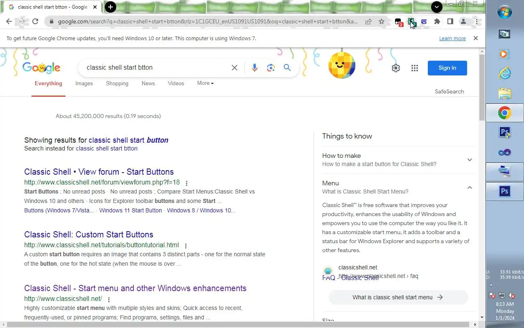Open Start menu and Windows enhancements result
Screen dimensions: 524x328
coord(135,288)
